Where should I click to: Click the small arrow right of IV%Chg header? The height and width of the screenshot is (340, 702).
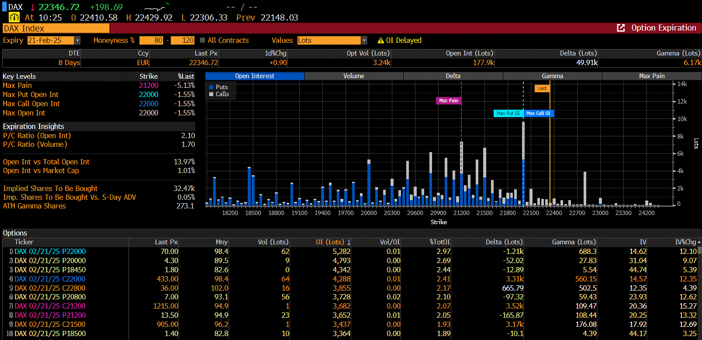[699, 242]
